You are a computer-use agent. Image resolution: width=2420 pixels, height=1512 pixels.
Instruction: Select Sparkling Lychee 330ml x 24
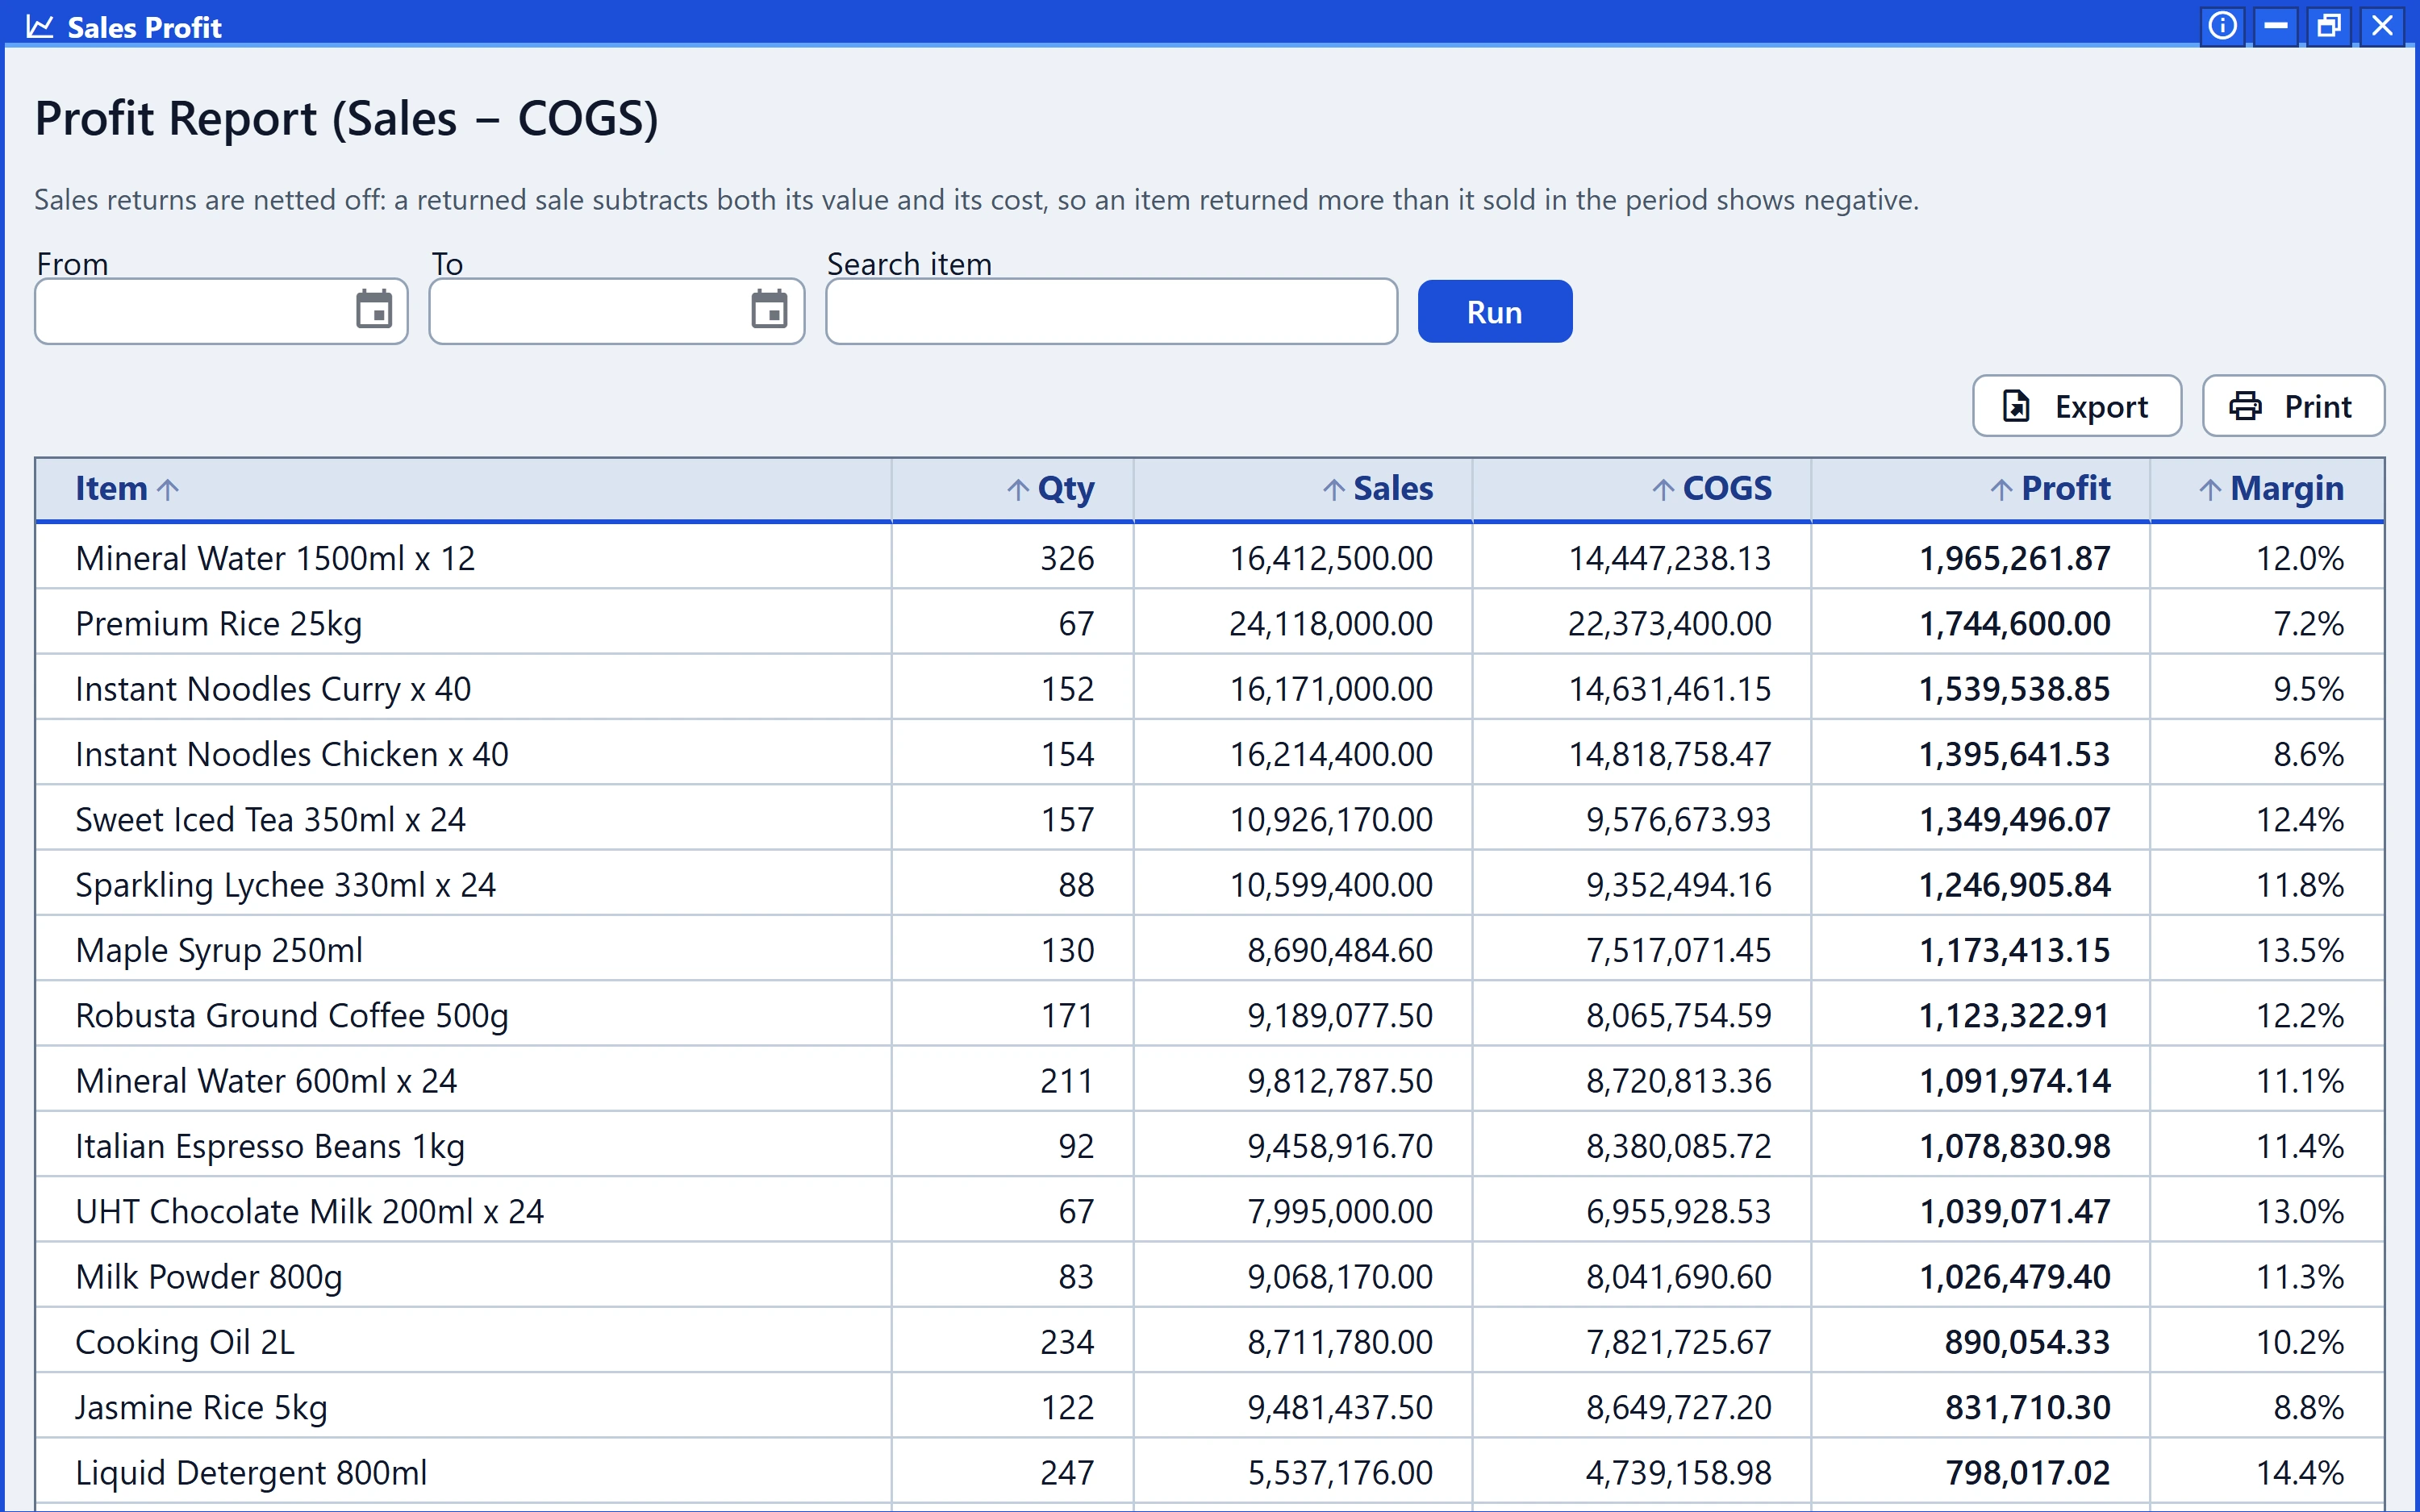coord(286,885)
